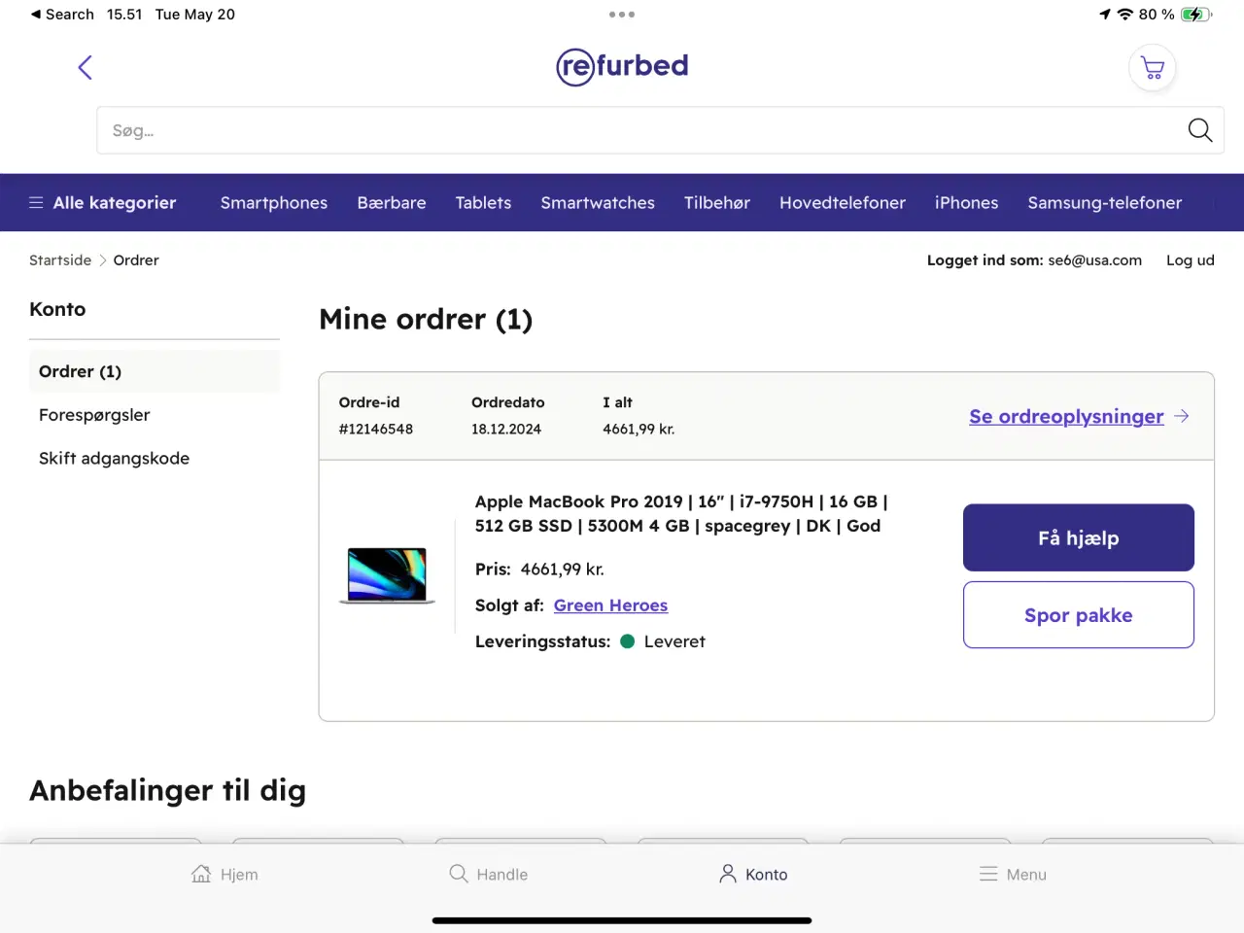The height and width of the screenshot is (933, 1244).
Task: Click the Mine ordrer (1) heading
Action: [426, 319]
